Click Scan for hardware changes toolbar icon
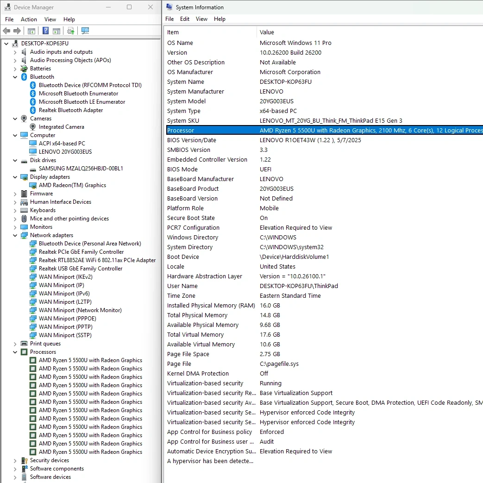Viewport: 483px width, 483px height. pyautogui.click(x=85, y=31)
